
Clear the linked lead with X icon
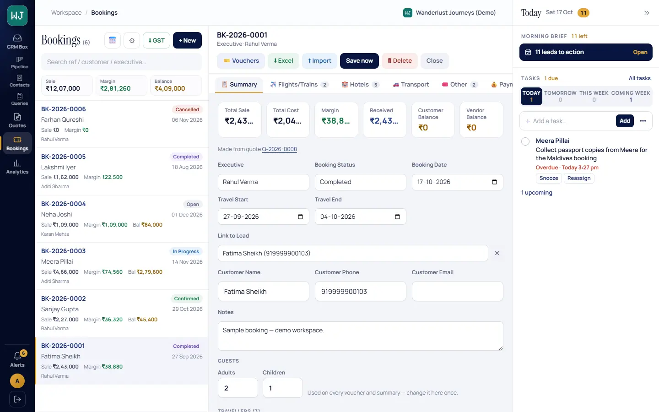(x=497, y=253)
